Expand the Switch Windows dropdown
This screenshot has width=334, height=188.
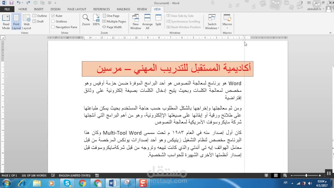(212, 22)
